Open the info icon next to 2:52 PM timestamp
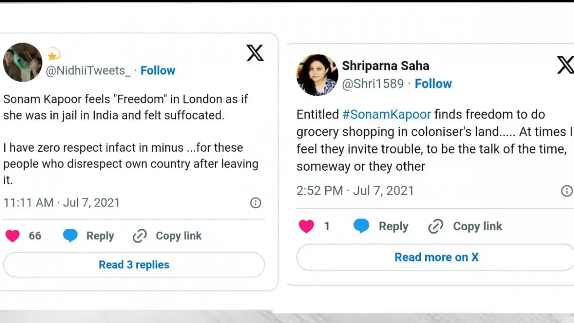This screenshot has width=574, height=323. 566,190
